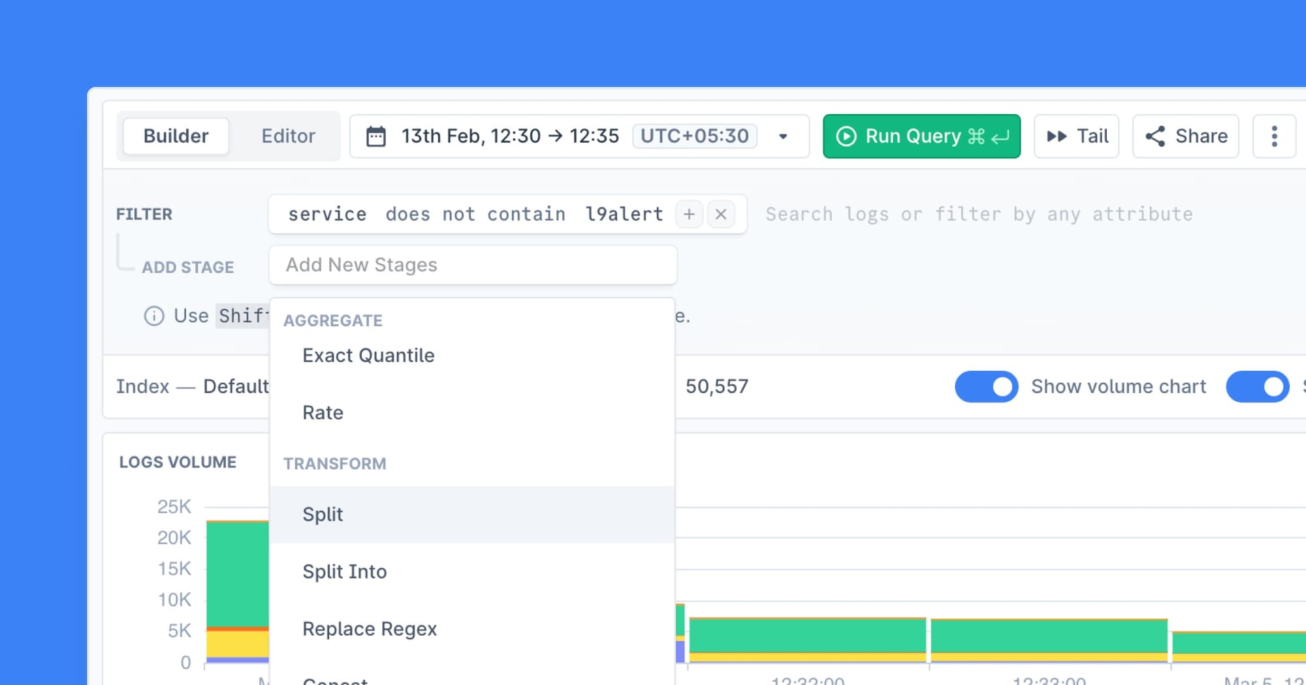Remove the l9alert filter with the × icon
The width and height of the screenshot is (1306, 685).
tap(722, 214)
